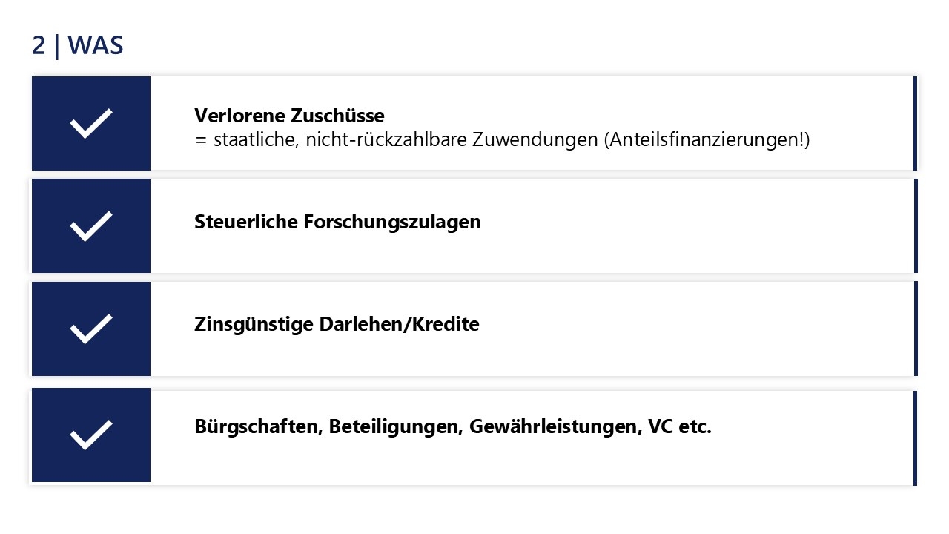Click the slide title "2 | WAS"
This screenshot has width=949, height=534.
click(78, 46)
